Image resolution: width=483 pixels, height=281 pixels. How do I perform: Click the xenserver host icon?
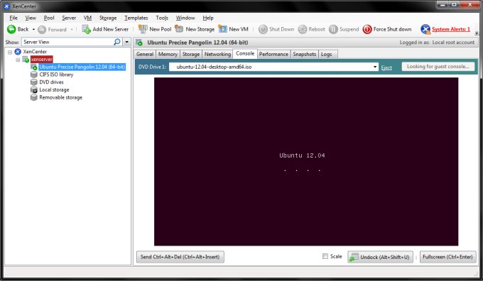click(26, 59)
